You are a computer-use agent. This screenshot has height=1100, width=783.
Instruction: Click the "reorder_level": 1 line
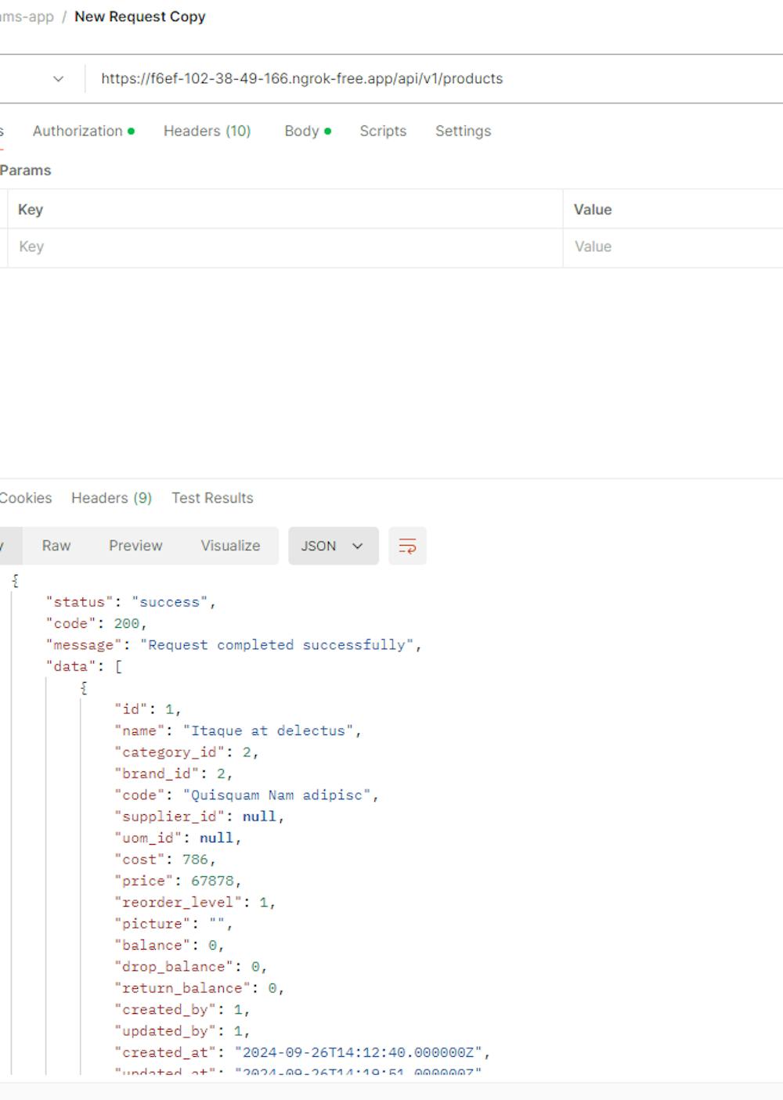tap(195, 902)
